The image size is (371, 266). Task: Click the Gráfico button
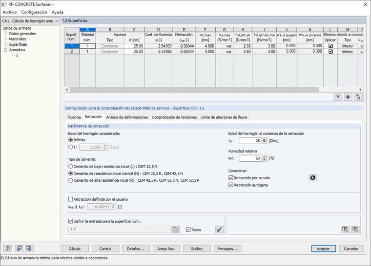pos(197,248)
